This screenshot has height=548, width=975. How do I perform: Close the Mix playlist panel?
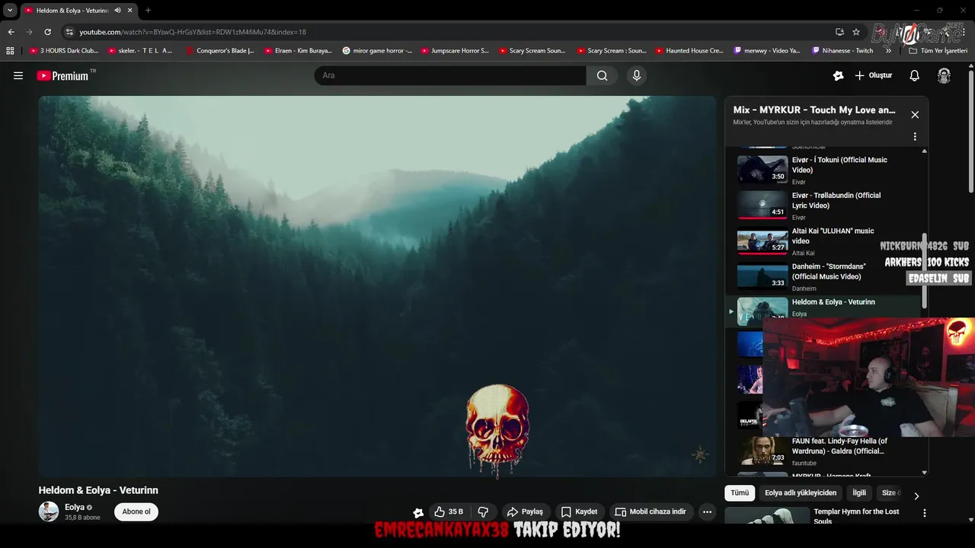(915, 115)
